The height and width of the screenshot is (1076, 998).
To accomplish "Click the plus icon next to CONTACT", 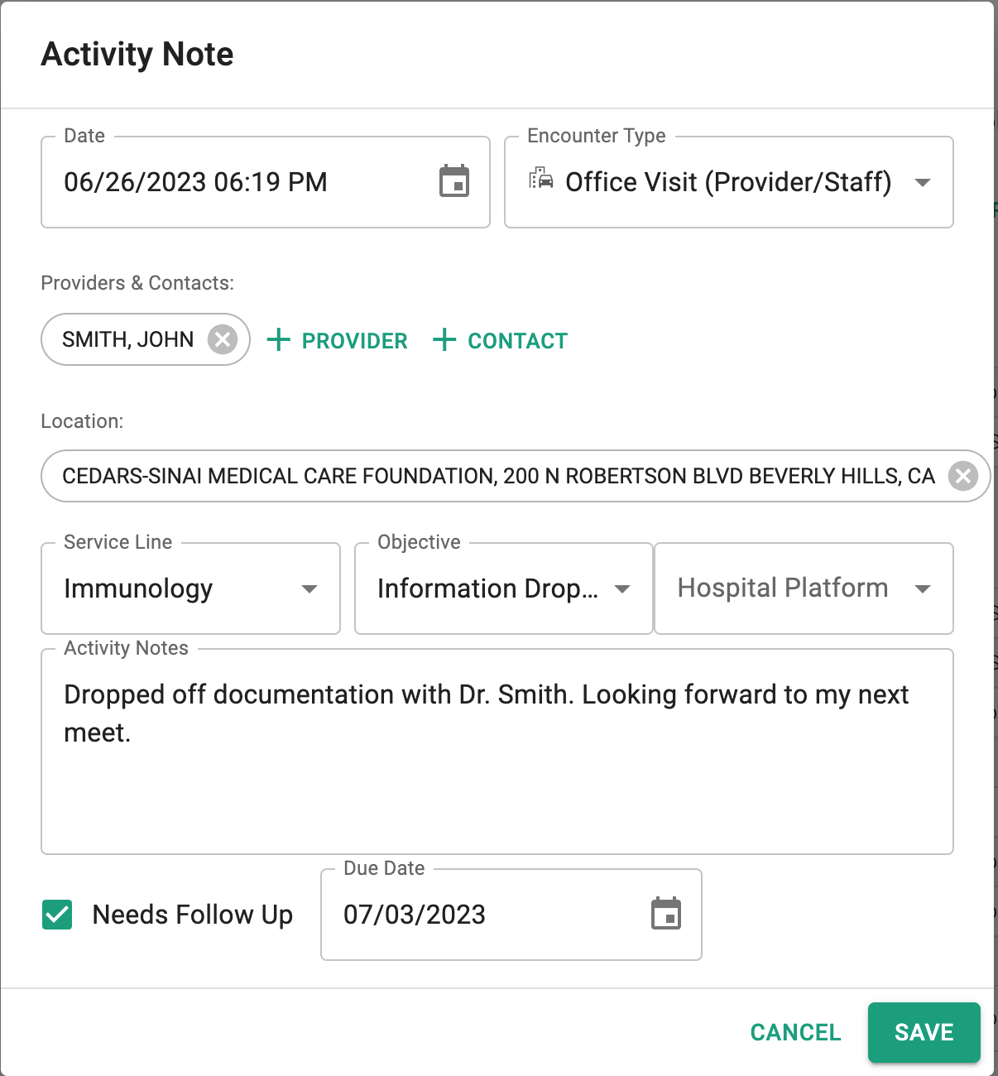I will coord(444,339).
